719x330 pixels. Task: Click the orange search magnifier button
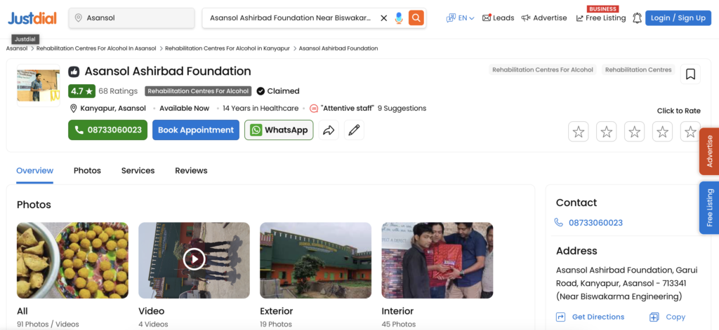tap(416, 18)
